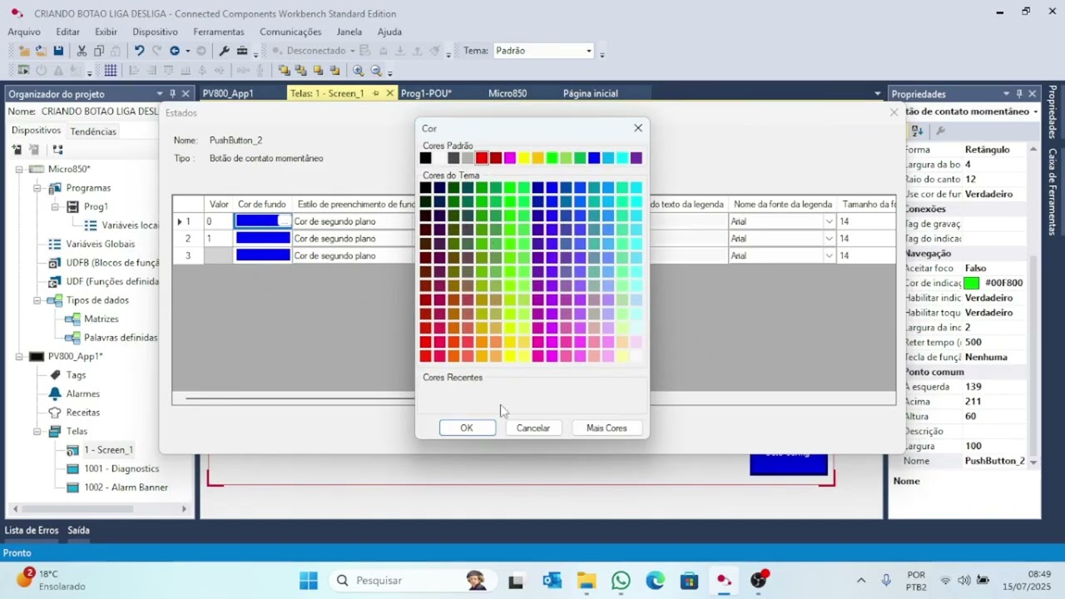Click the Zoom Out magnifier icon
This screenshot has width=1065, height=599.
point(377,71)
